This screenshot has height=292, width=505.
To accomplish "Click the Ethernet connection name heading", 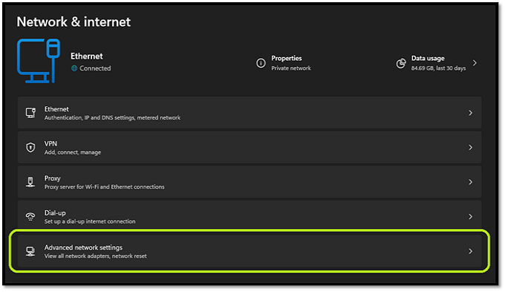I will (87, 56).
